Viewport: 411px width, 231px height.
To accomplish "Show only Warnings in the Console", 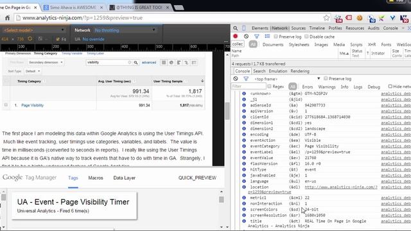I will [x=327, y=87].
